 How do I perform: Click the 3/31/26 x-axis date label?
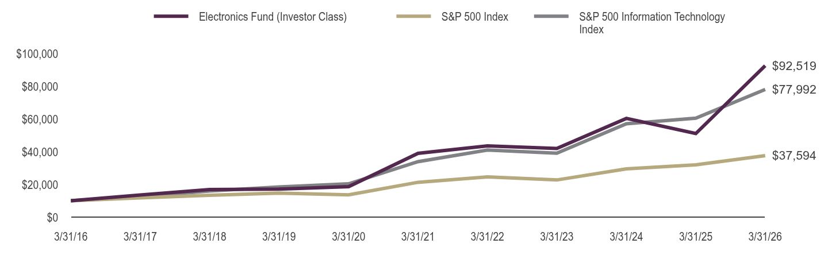(764, 237)
